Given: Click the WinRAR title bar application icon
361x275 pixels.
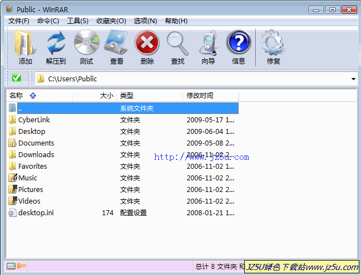Looking at the screenshot, I should 9,9.
